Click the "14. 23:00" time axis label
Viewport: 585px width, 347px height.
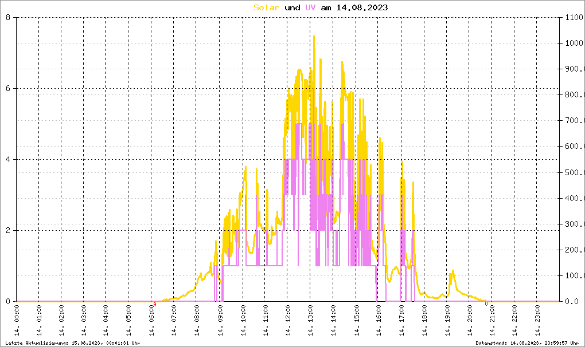click(537, 322)
